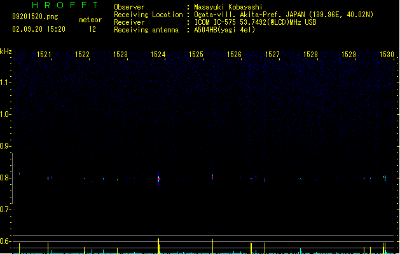Click the 1527 time axis label
Screen dimensions: 400x254
(x=272, y=55)
